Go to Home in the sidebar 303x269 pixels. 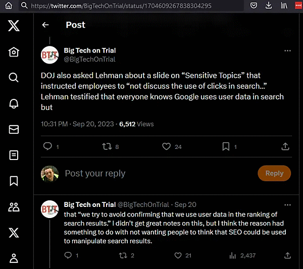(14, 52)
